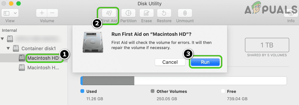Click the Restore toolbar icon

tap(164, 13)
